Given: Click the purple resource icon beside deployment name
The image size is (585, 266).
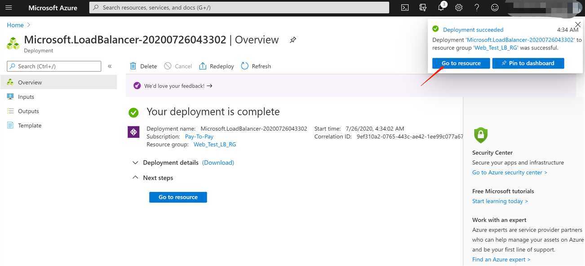Looking at the screenshot, I should [133, 132].
